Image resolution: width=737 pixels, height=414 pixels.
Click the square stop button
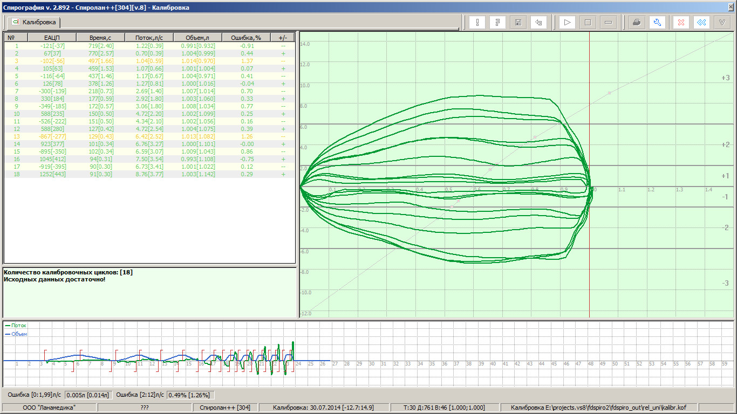(x=588, y=23)
